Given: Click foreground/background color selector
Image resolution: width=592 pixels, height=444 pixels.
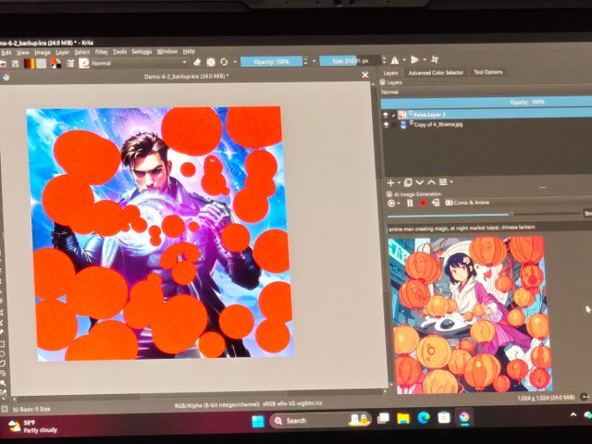Looking at the screenshot, I should (x=55, y=63).
